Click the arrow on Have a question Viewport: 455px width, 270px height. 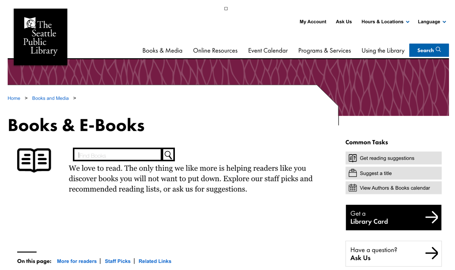[431, 253]
